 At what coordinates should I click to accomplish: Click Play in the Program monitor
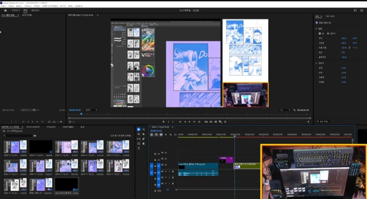point(190,122)
